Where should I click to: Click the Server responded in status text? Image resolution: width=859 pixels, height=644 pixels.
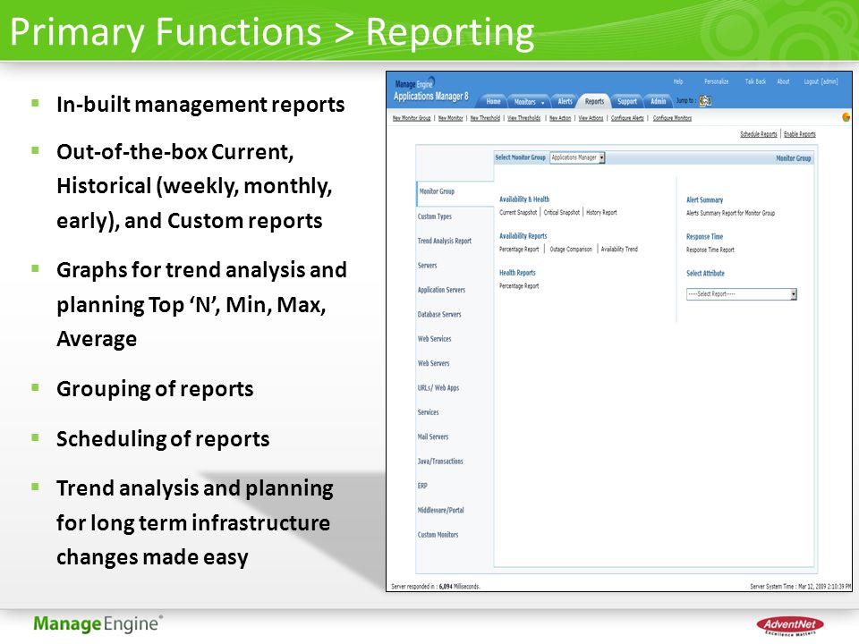(x=436, y=586)
